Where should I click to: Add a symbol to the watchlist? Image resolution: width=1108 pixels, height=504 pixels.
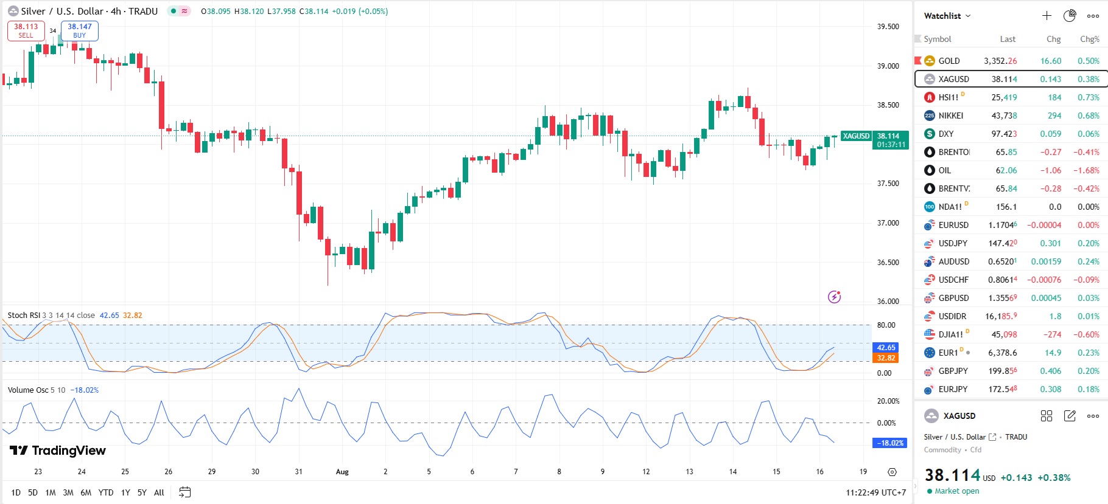[1047, 16]
